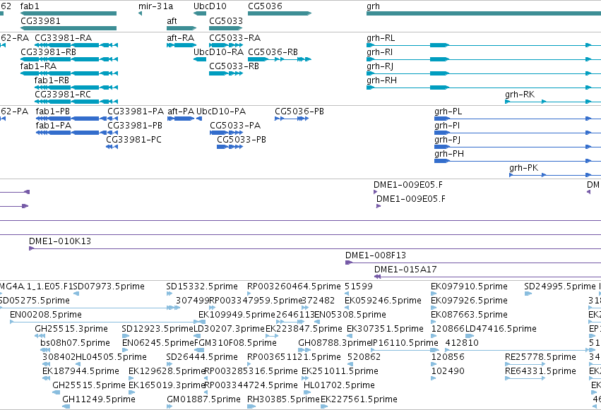Select the SD15332.5prime EST label
This screenshot has width=601, height=410.
pos(202,287)
